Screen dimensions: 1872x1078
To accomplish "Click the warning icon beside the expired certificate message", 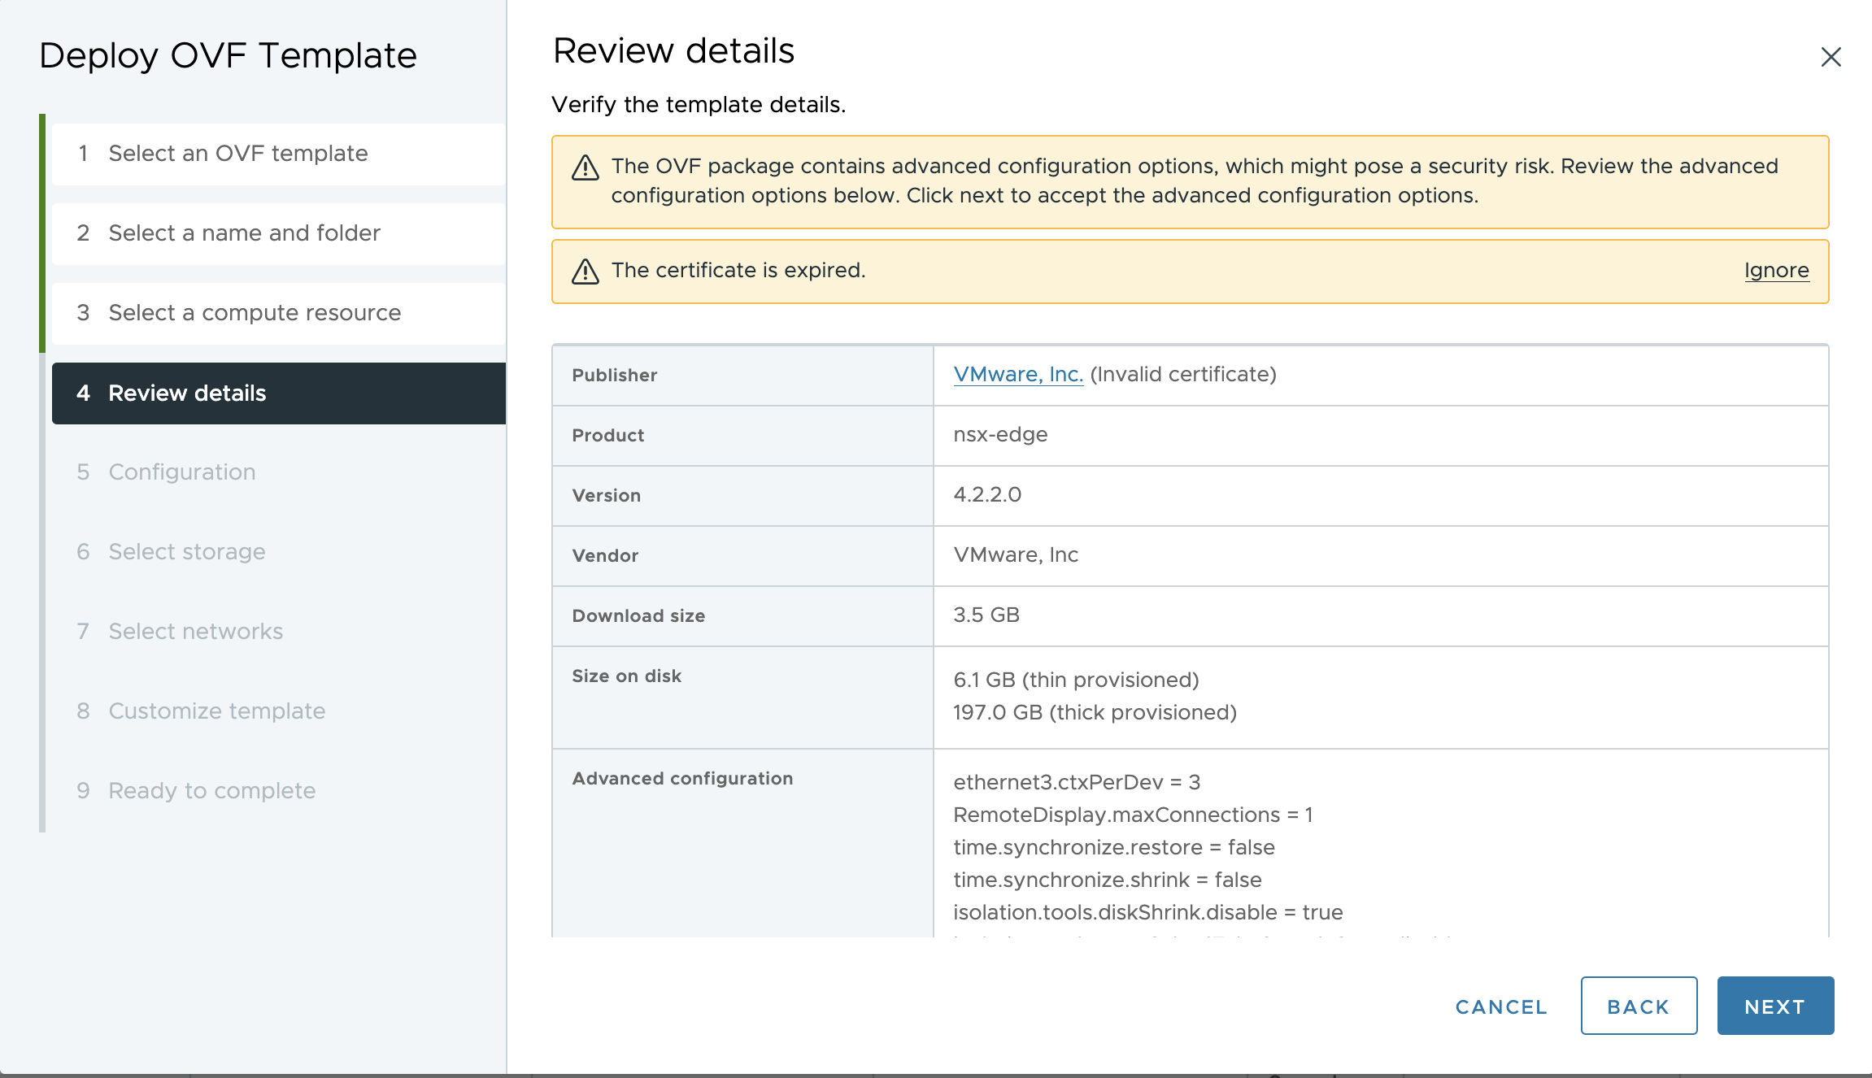I will tap(585, 271).
